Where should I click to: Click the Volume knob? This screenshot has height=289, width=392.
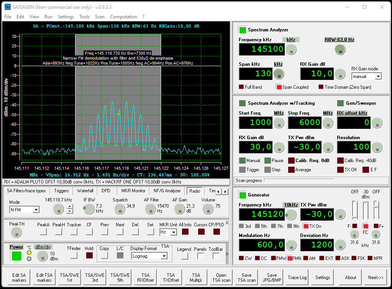click(x=208, y=209)
